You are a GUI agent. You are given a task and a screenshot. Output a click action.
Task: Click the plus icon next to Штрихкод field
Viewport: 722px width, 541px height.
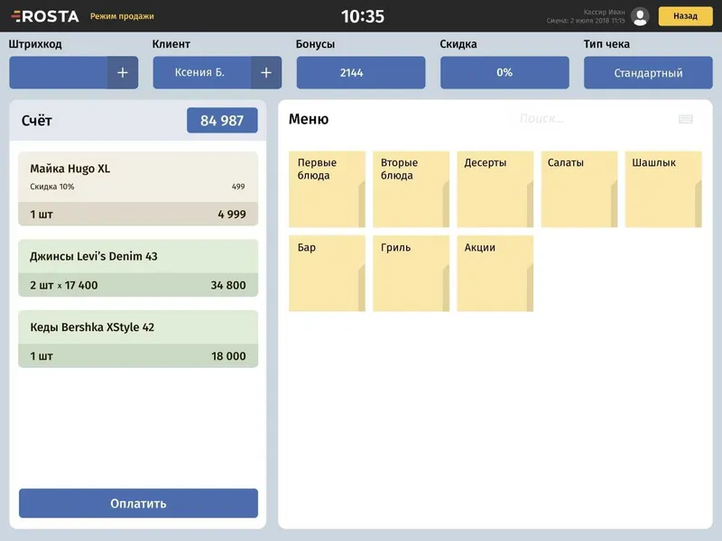(123, 73)
